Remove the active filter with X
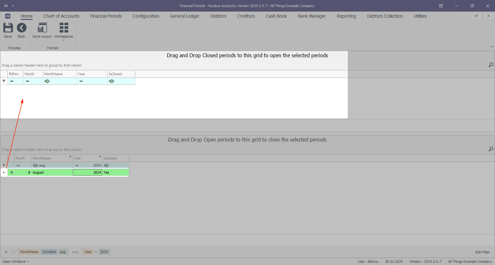This screenshot has width=495, height=265. pos(6,252)
